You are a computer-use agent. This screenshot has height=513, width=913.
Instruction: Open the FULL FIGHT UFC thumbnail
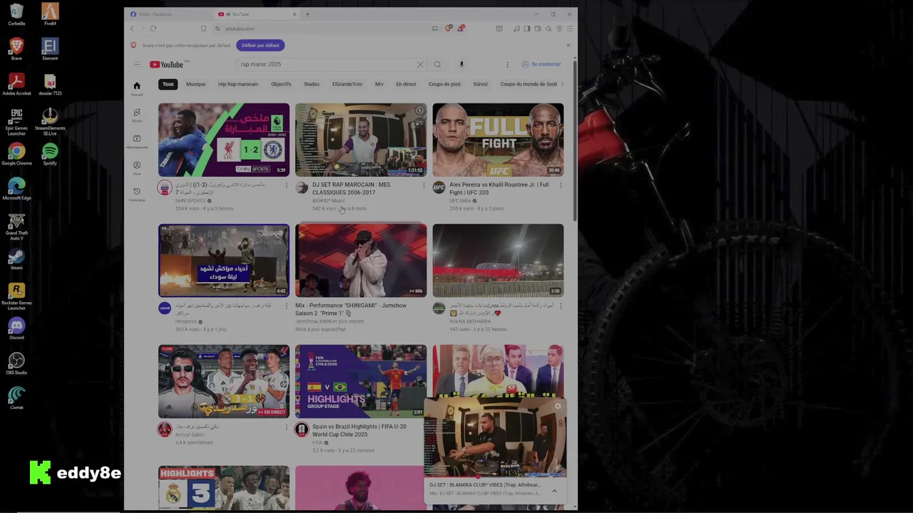[x=498, y=140]
